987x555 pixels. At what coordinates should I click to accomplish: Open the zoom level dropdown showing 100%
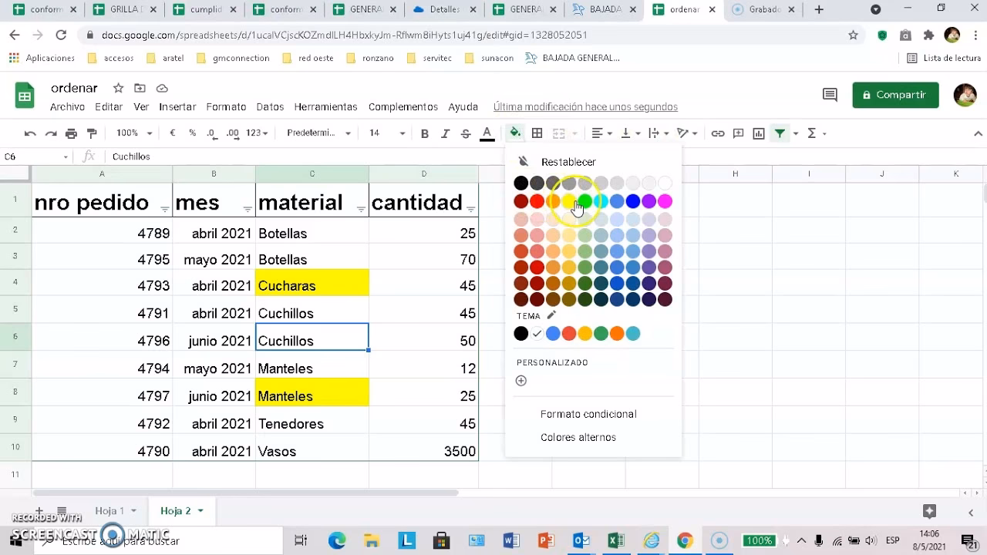pyautogui.click(x=133, y=133)
